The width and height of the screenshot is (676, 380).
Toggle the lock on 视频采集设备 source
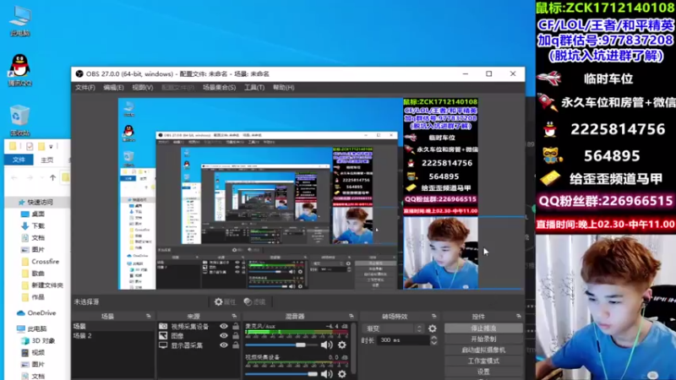(x=236, y=327)
